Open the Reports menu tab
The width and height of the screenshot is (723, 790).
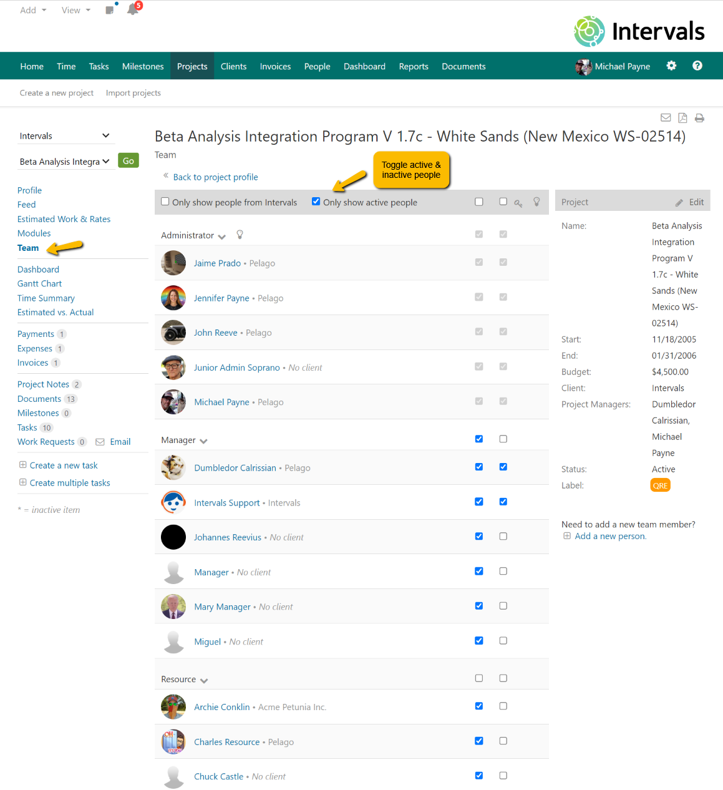click(414, 67)
